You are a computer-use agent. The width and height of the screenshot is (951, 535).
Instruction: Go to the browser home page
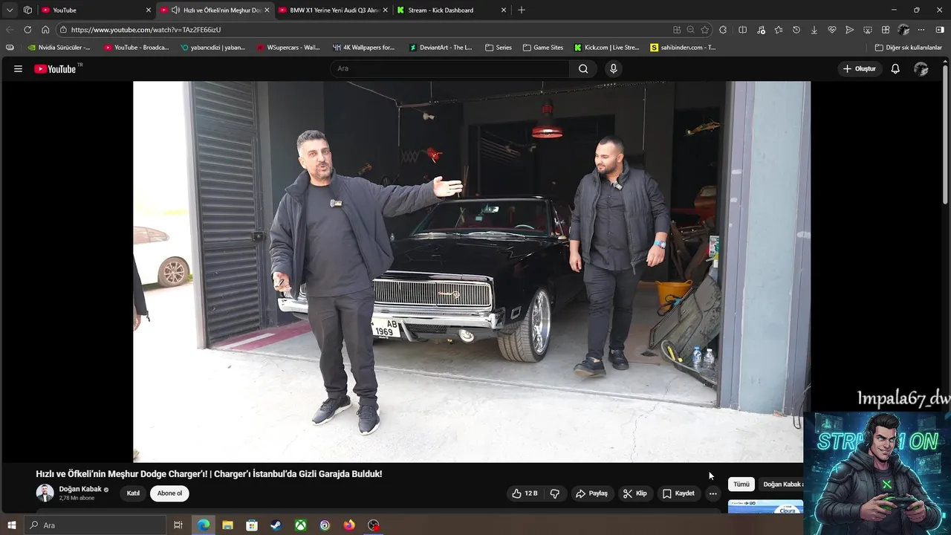[x=45, y=30]
